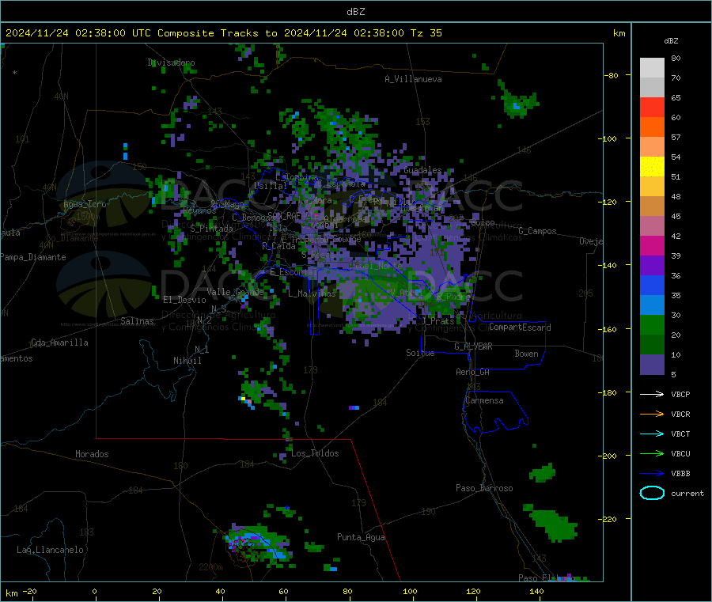The width and height of the screenshot is (712, 602).
Task: Click the '100' tick label on bottom km axis
Action: click(410, 591)
